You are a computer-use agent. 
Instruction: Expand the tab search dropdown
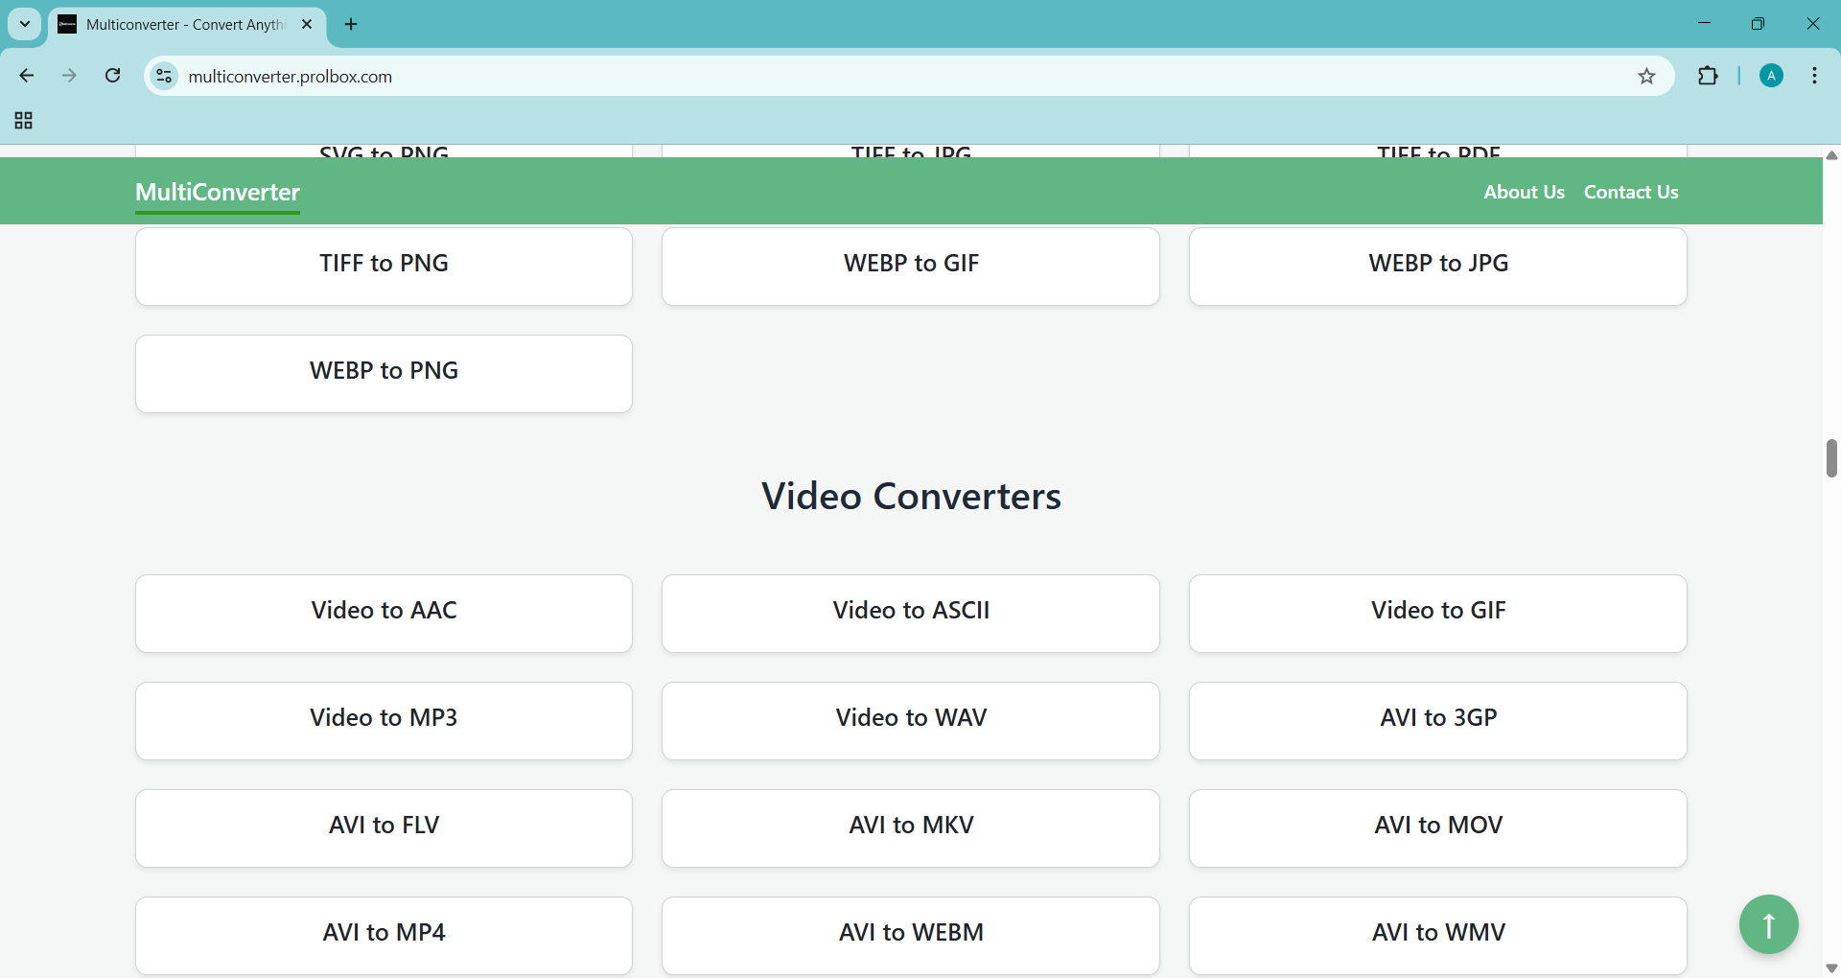click(x=25, y=24)
